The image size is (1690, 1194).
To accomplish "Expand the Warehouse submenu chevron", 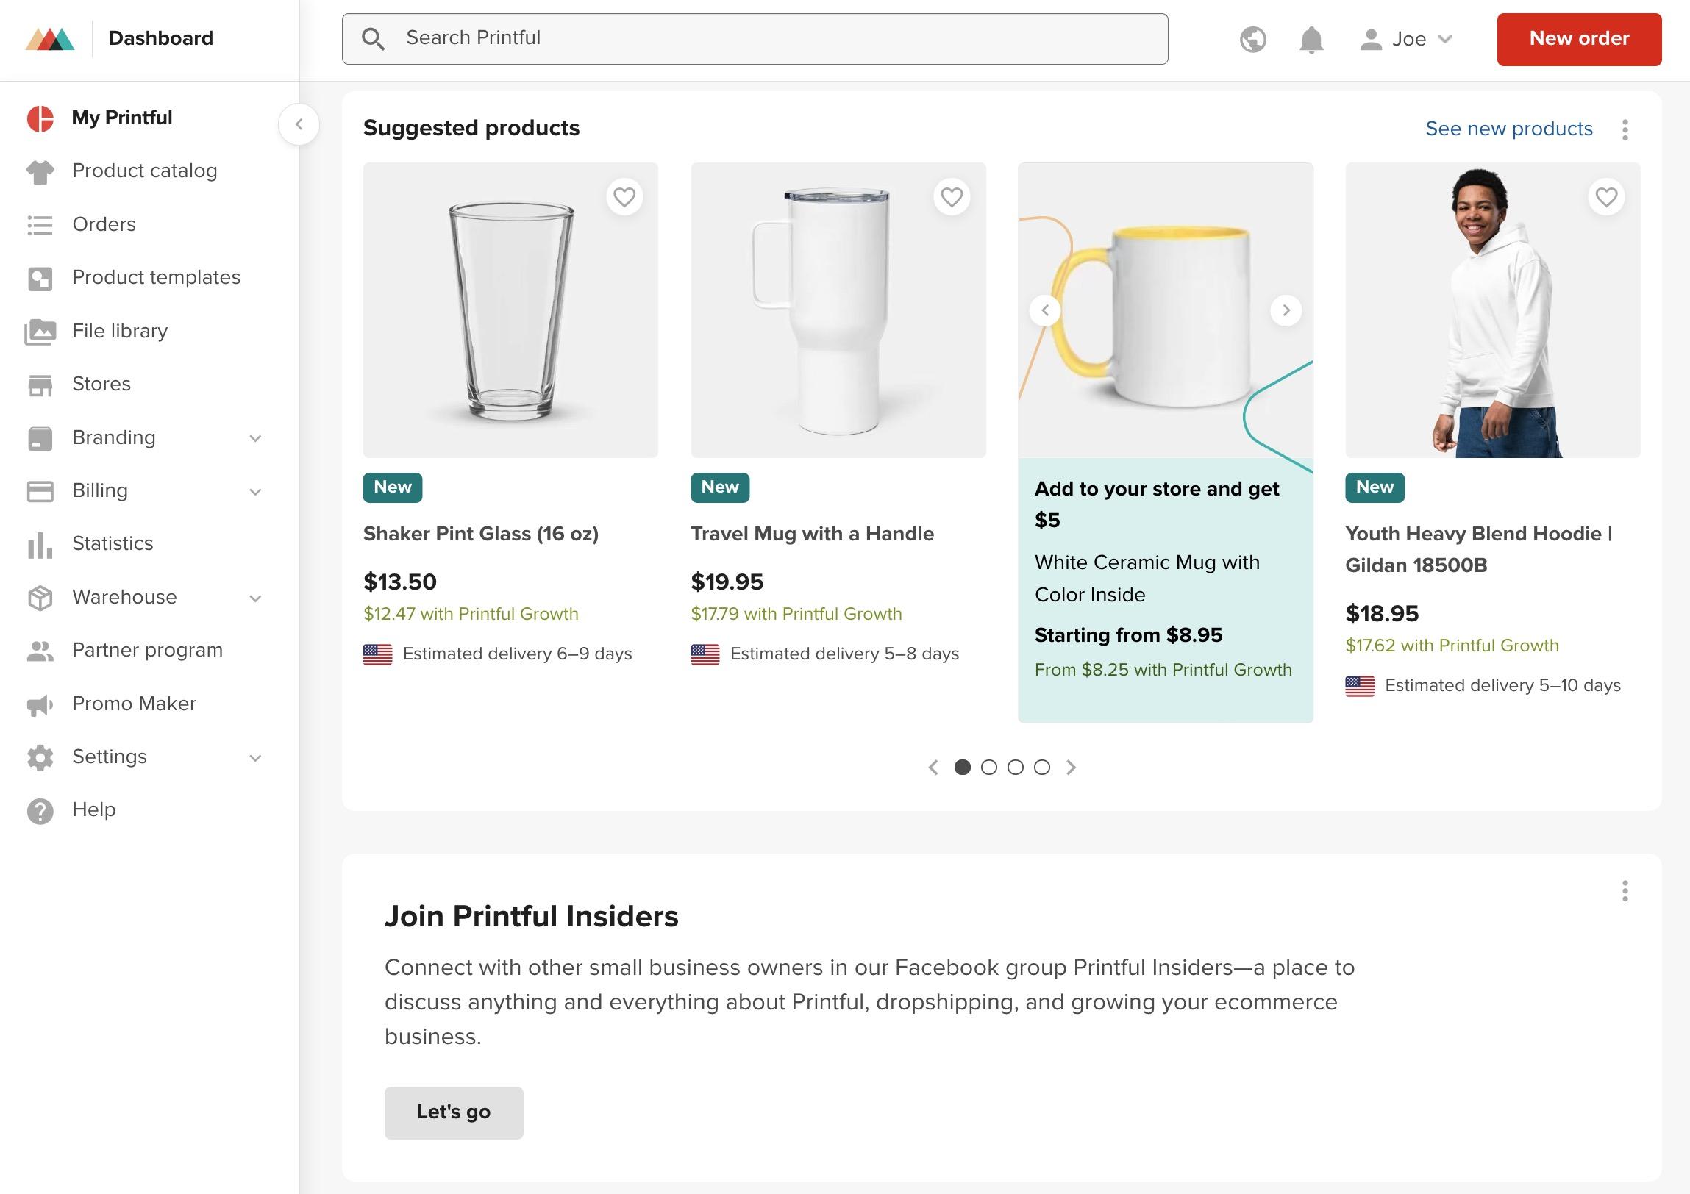I will click(x=255, y=598).
